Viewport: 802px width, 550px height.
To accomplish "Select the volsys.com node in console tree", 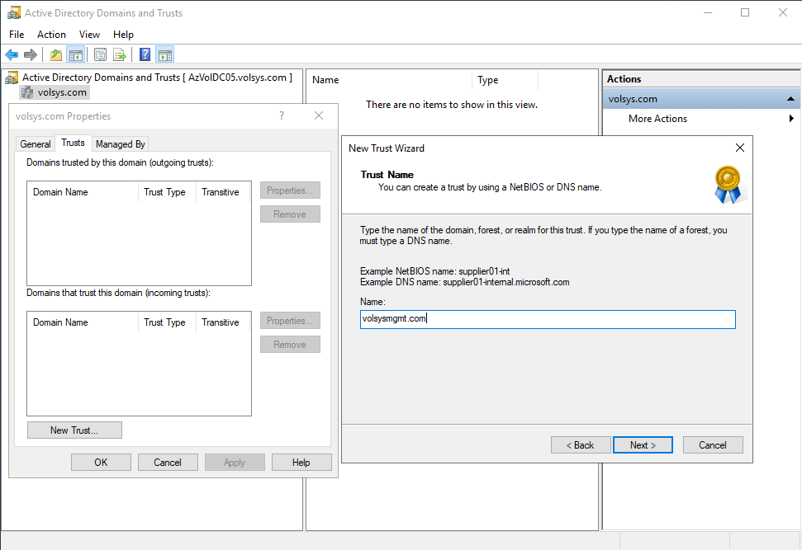I will tap(62, 92).
